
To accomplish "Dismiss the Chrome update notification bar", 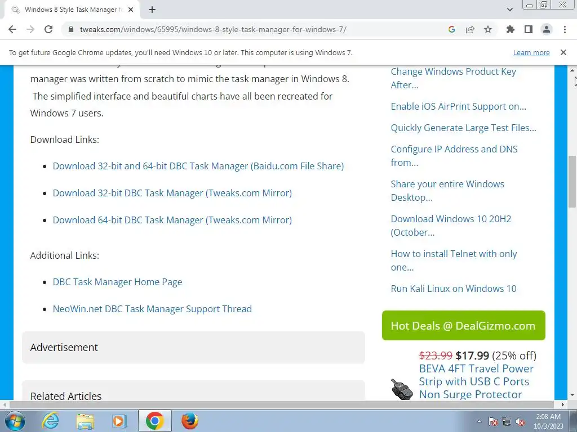I will [x=563, y=52].
